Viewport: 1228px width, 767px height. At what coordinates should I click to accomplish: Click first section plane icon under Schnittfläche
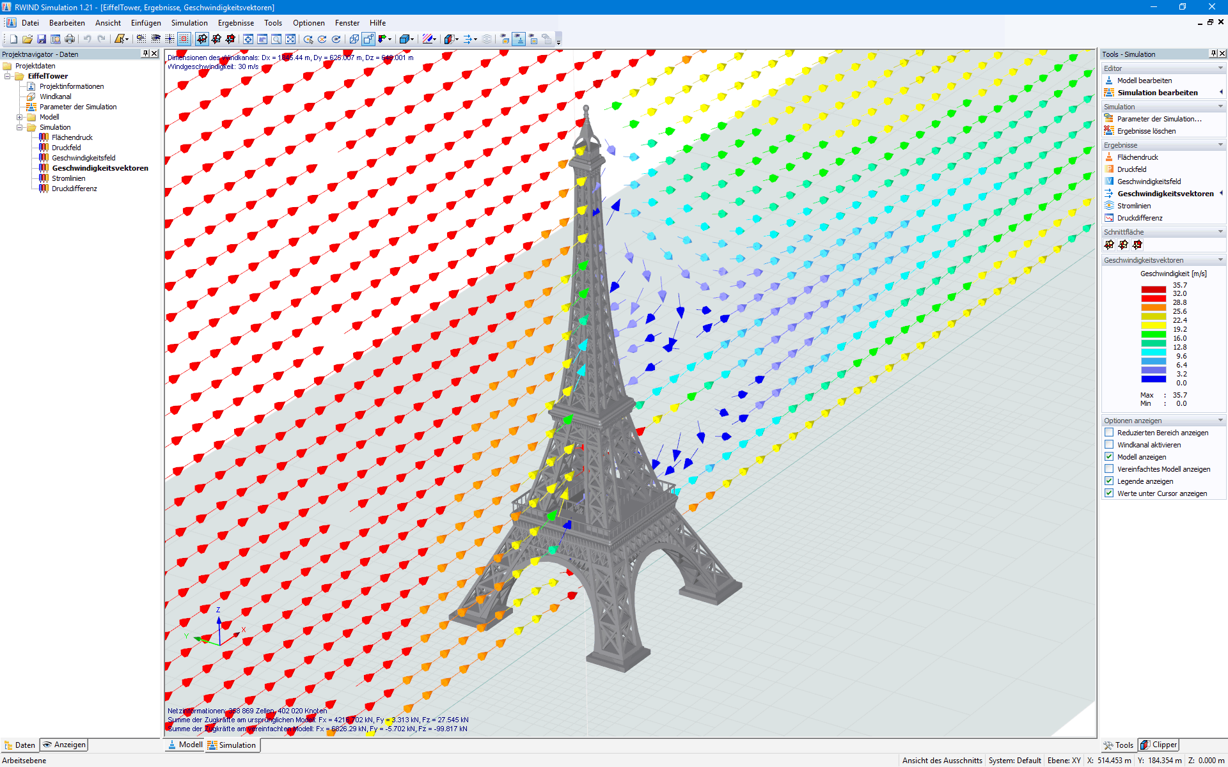1109,245
